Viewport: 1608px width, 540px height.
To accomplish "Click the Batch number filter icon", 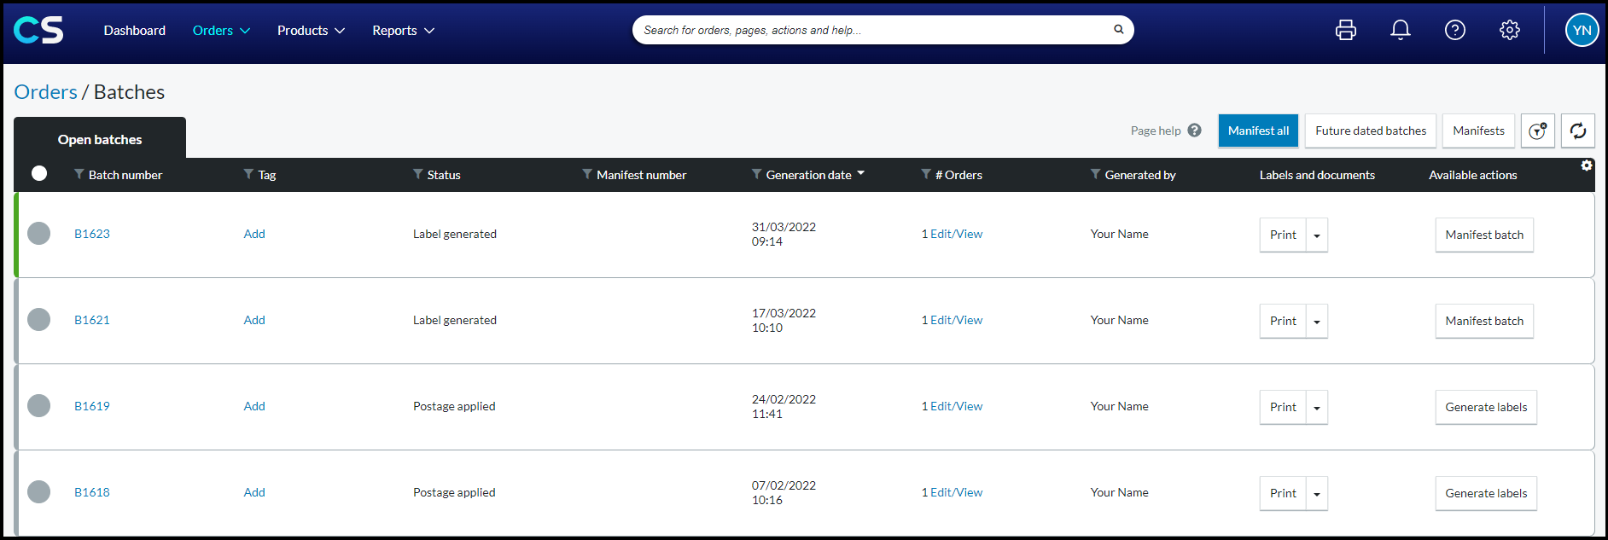I will [79, 174].
